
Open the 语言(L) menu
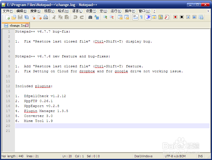(77, 11)
